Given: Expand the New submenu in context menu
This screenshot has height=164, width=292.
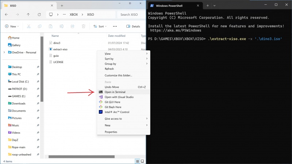Looking at the screenshot, I should click(124, 125).
